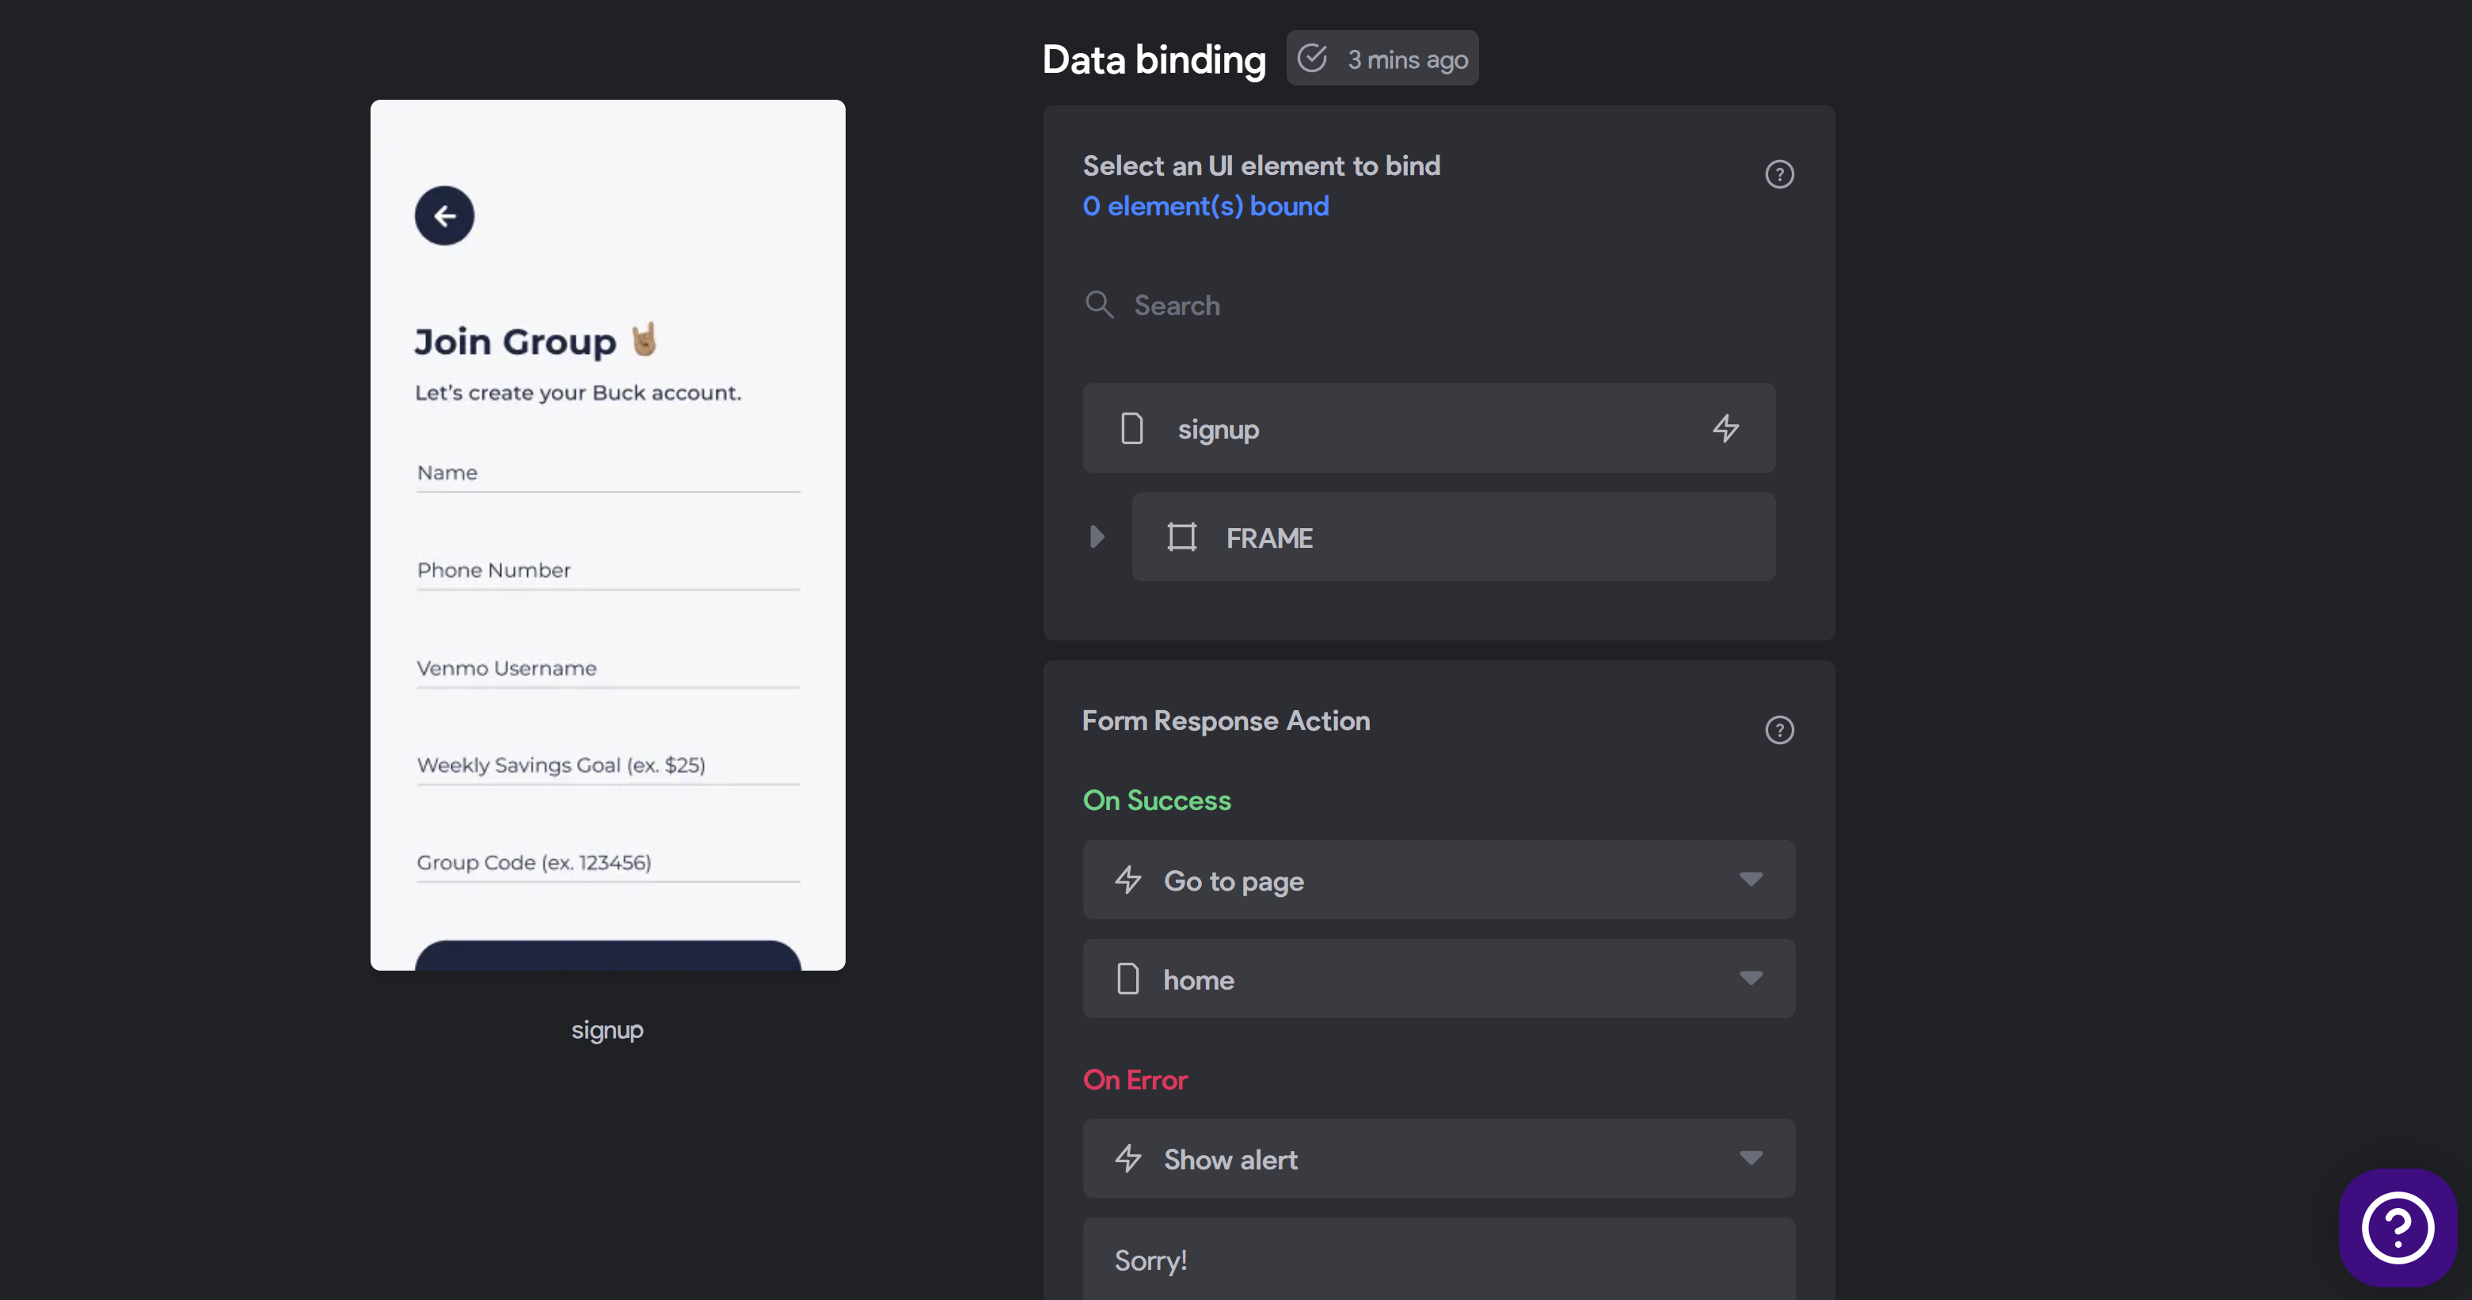The height and width of the screenshot is (1300, 2472).
Task: Click the FRAME icon in element tree
Action: click(1181, 538)
